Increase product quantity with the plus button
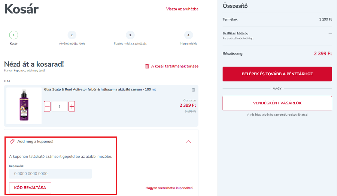 pyautogui.click(x=72, y=106)
